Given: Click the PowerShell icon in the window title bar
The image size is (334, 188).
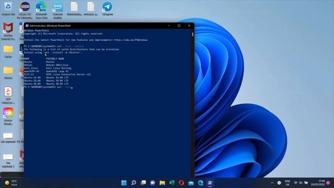Looking at the screenshot, I should pos(27,26).
